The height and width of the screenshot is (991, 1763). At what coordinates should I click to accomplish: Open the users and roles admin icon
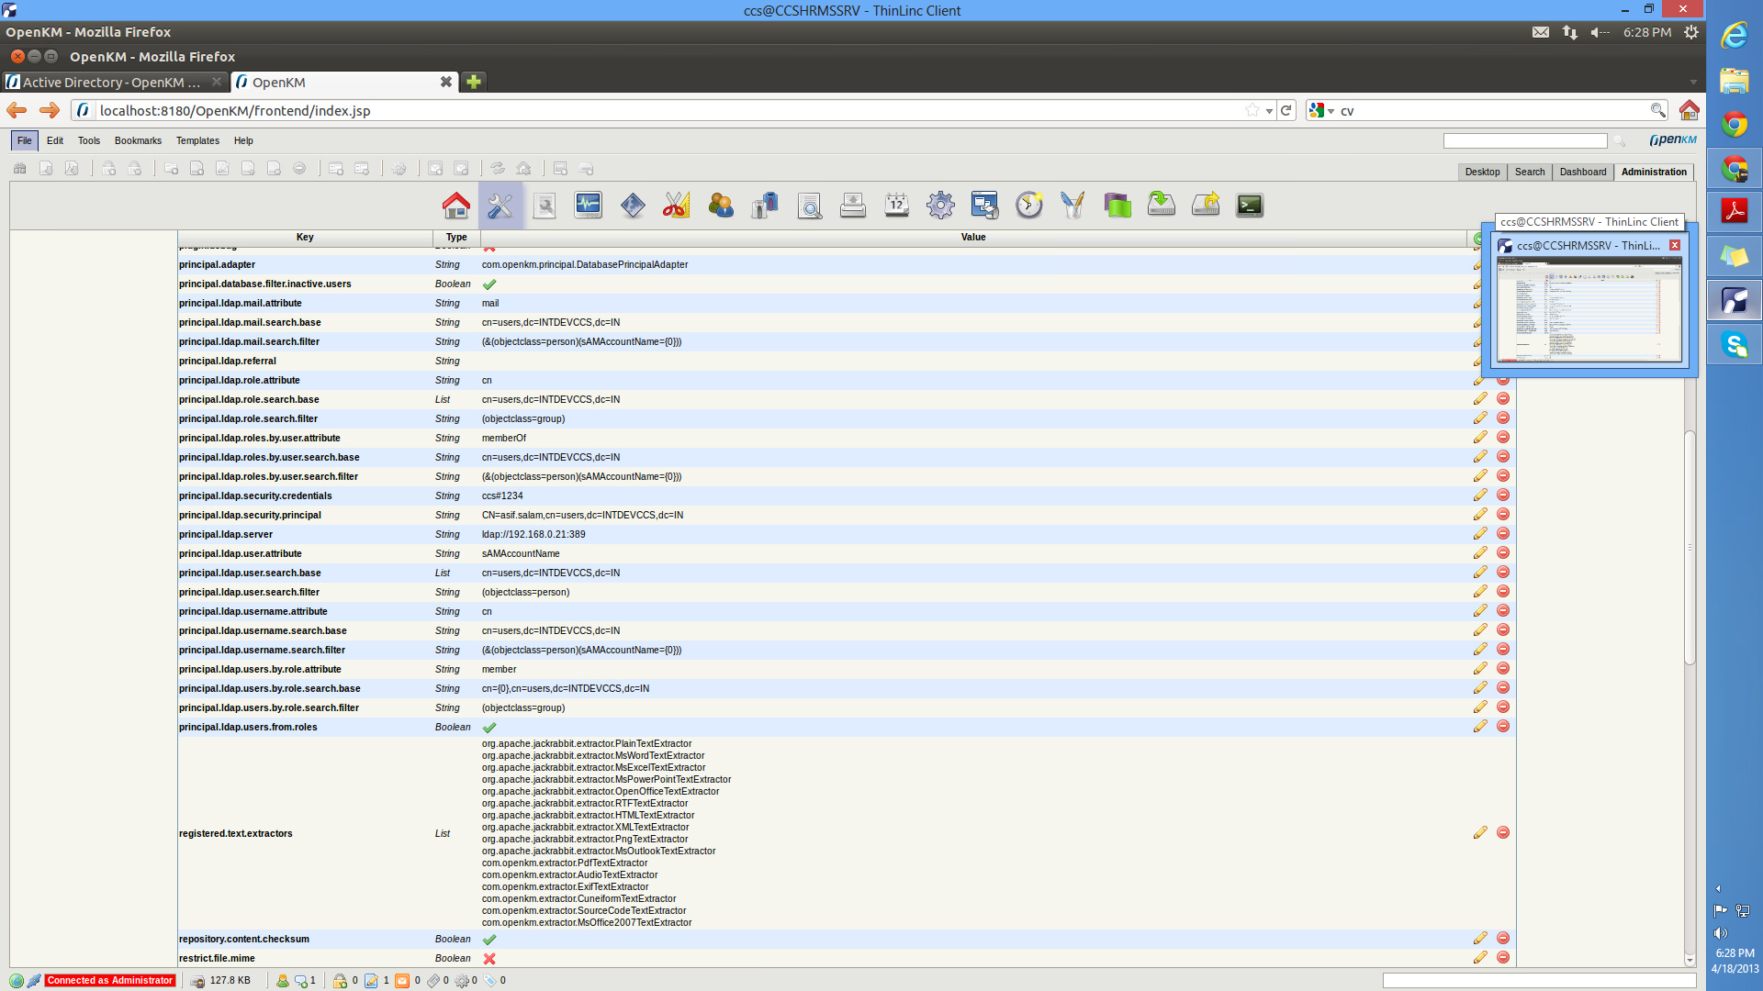click(721, 206)
